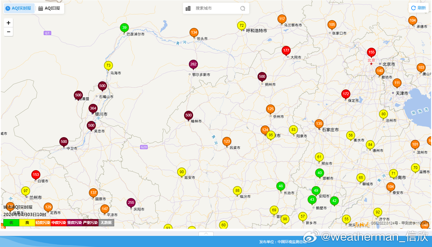This screenshot has width=432, height=247.
Task: Open the 105 marker at 张家口市
Action: [332, 25]
